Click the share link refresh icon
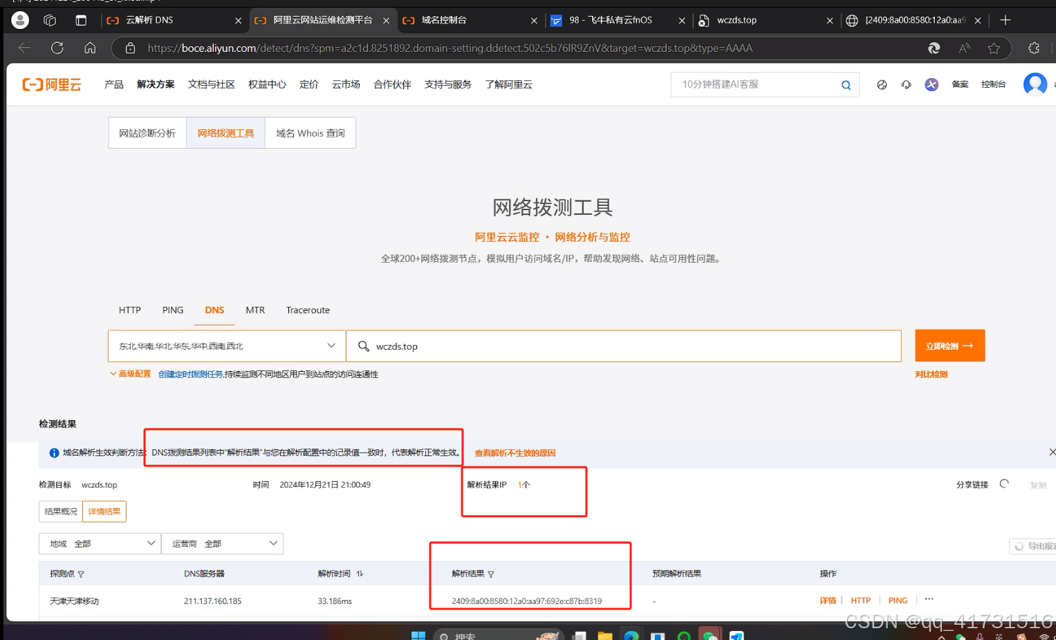Screen dimensions: 1056x640 1004,484
